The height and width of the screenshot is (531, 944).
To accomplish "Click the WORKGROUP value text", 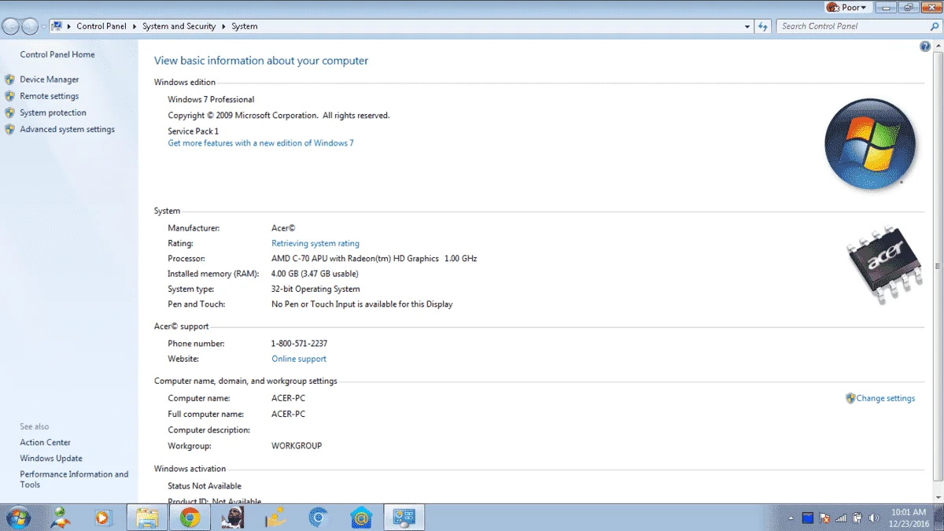I will 297,446.
